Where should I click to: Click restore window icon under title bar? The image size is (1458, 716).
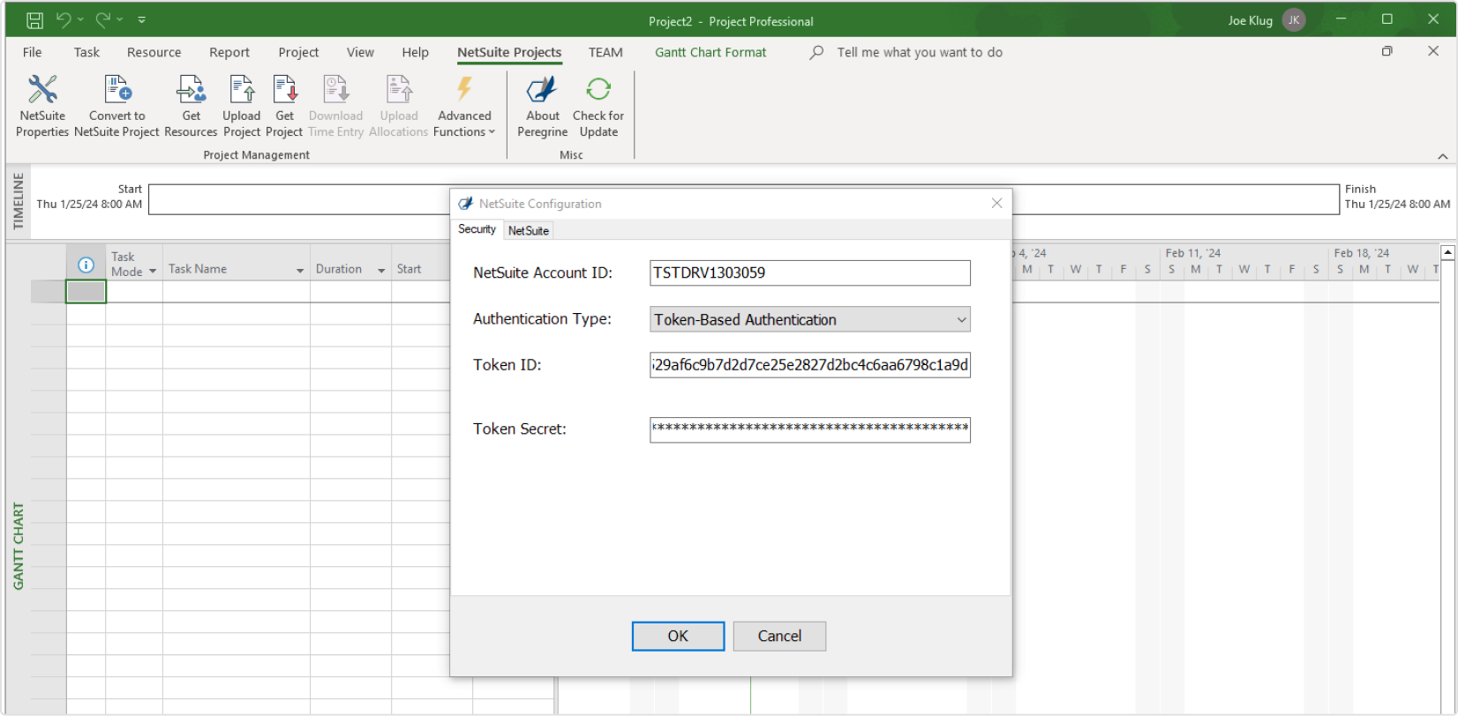(1387, 51)
